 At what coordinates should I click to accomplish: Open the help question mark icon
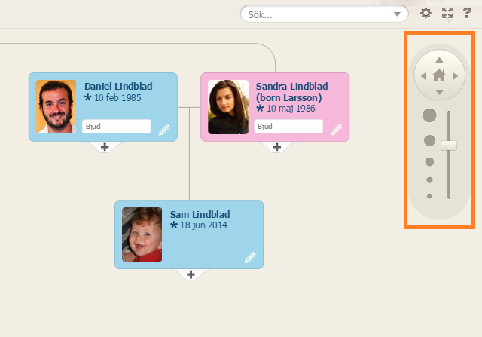pyautogui.click(x=467, y=14)
